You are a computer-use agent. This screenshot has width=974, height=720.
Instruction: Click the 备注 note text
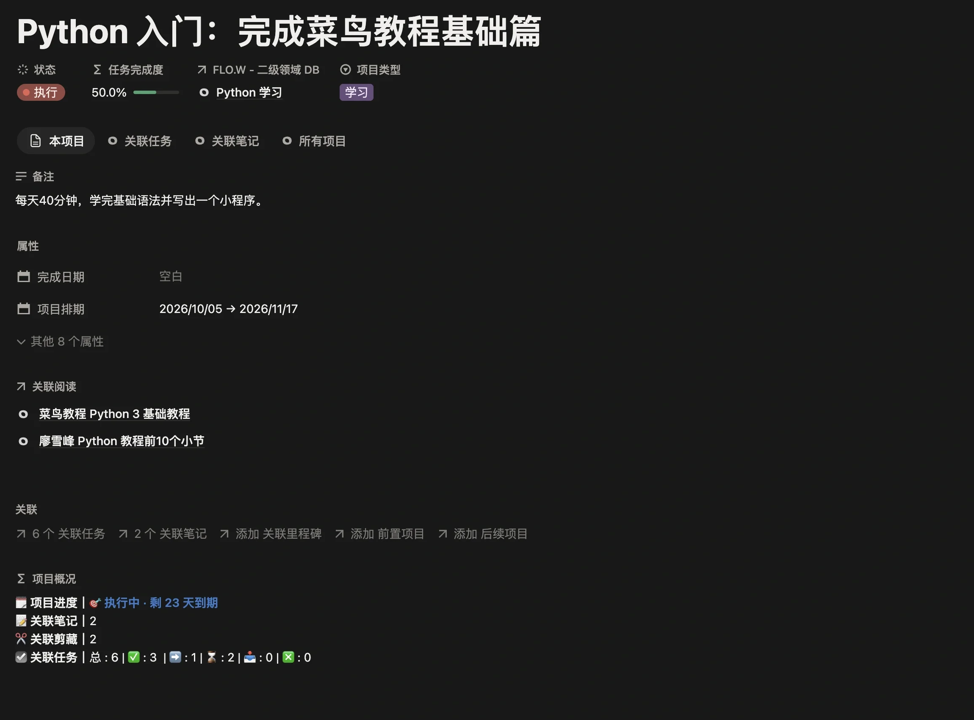140,200
